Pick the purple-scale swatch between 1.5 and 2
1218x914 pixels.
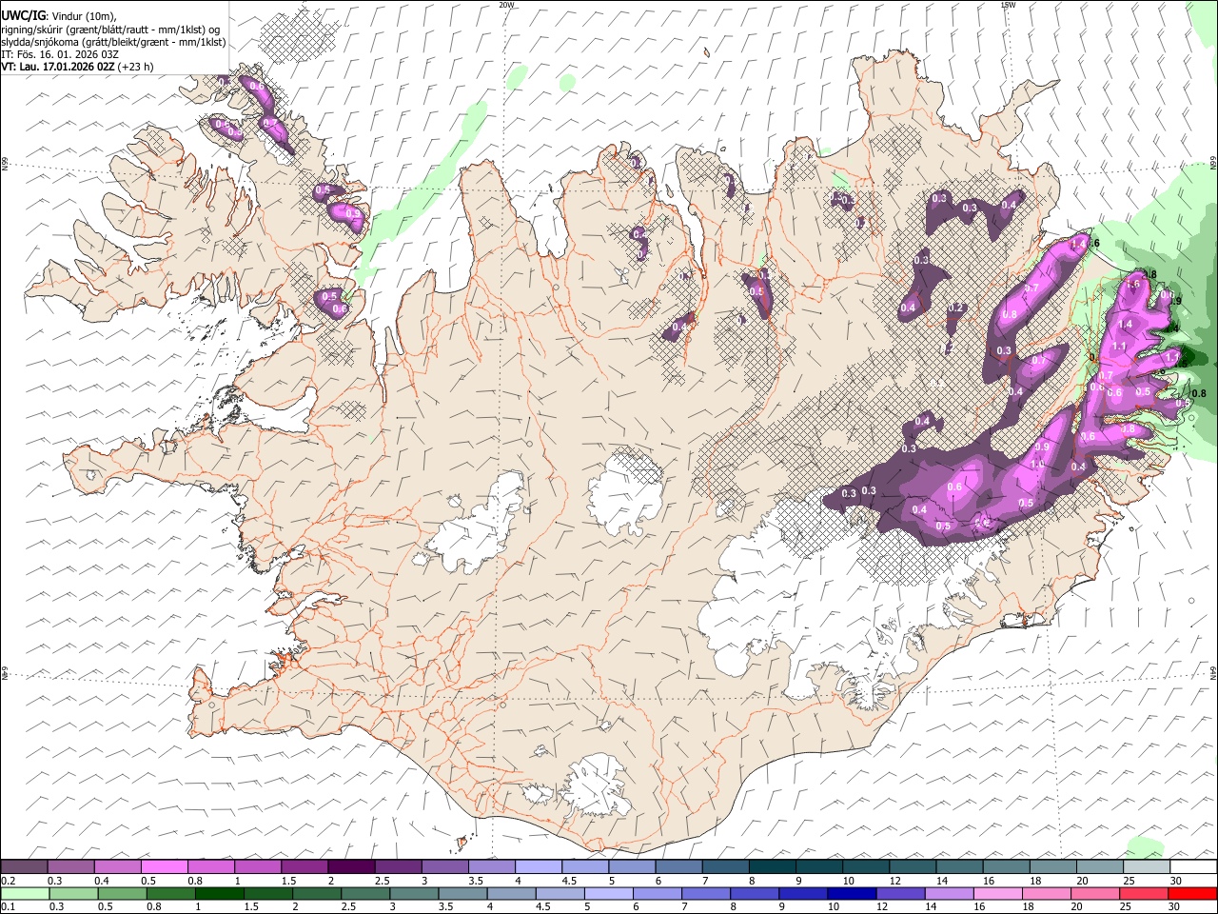304,866
